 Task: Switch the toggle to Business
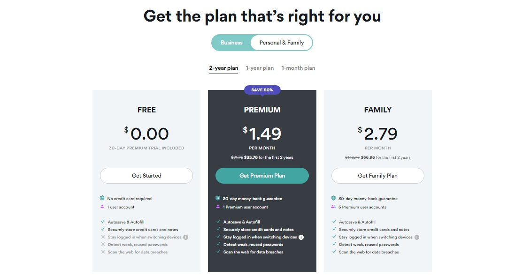point(231,43)
